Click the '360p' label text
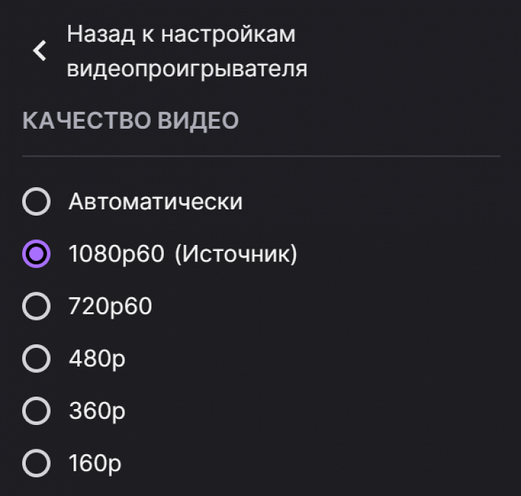Viewport: 521px width, 496px height. coord(97,411)
